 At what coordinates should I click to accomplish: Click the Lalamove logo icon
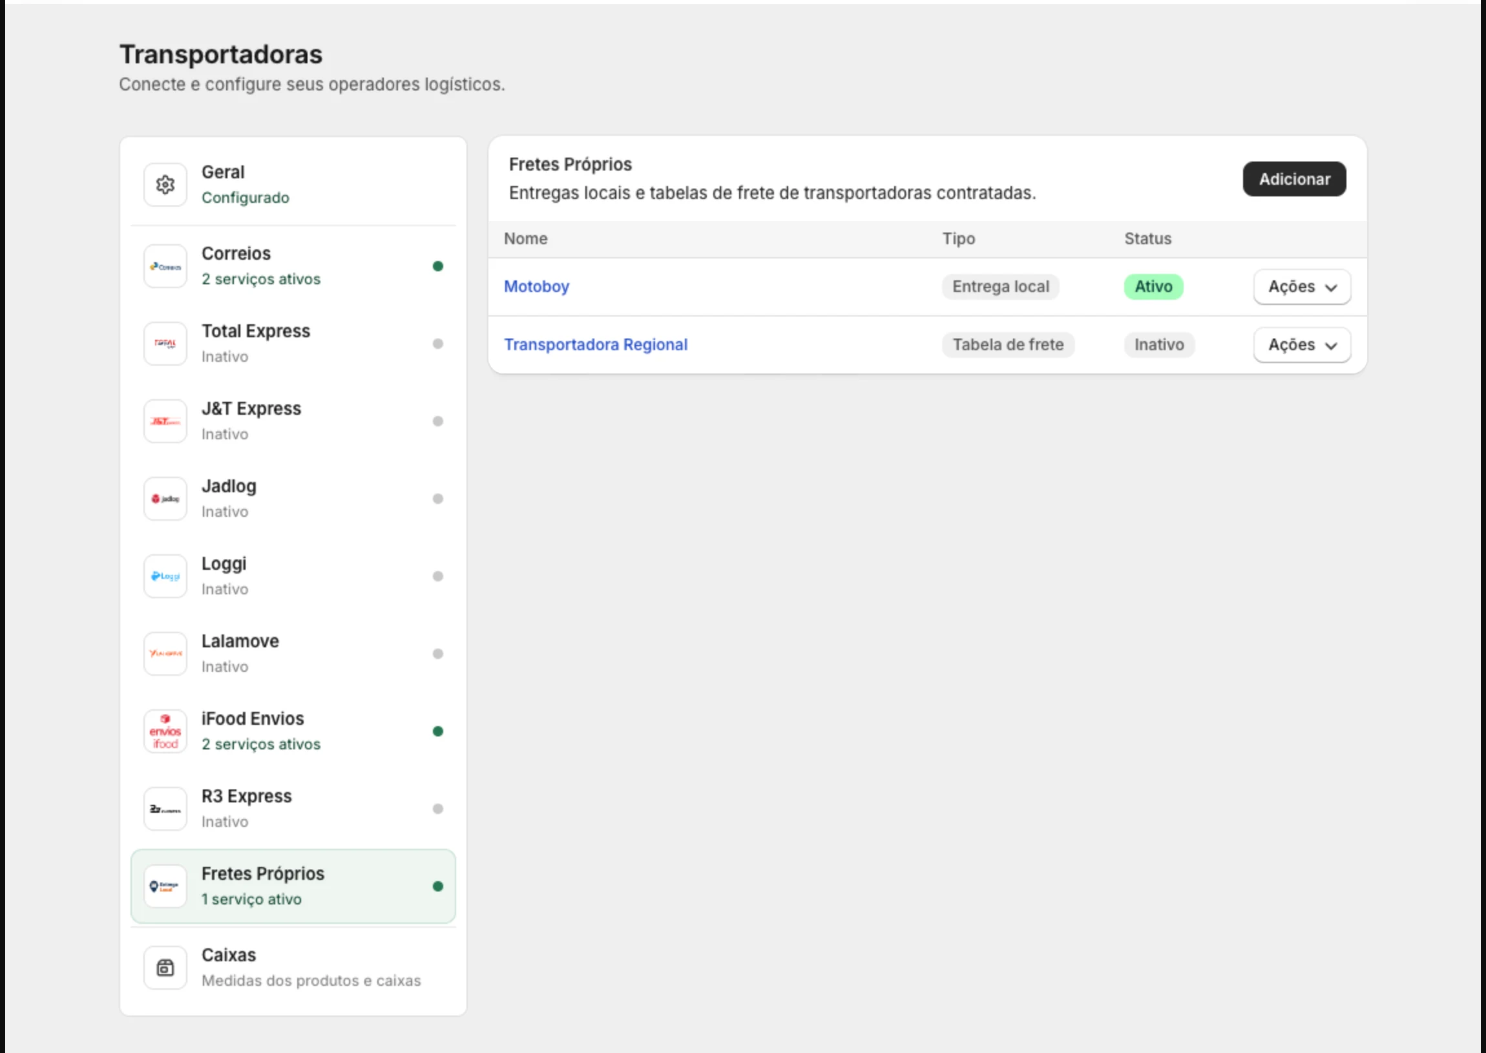tap(165, 654)
